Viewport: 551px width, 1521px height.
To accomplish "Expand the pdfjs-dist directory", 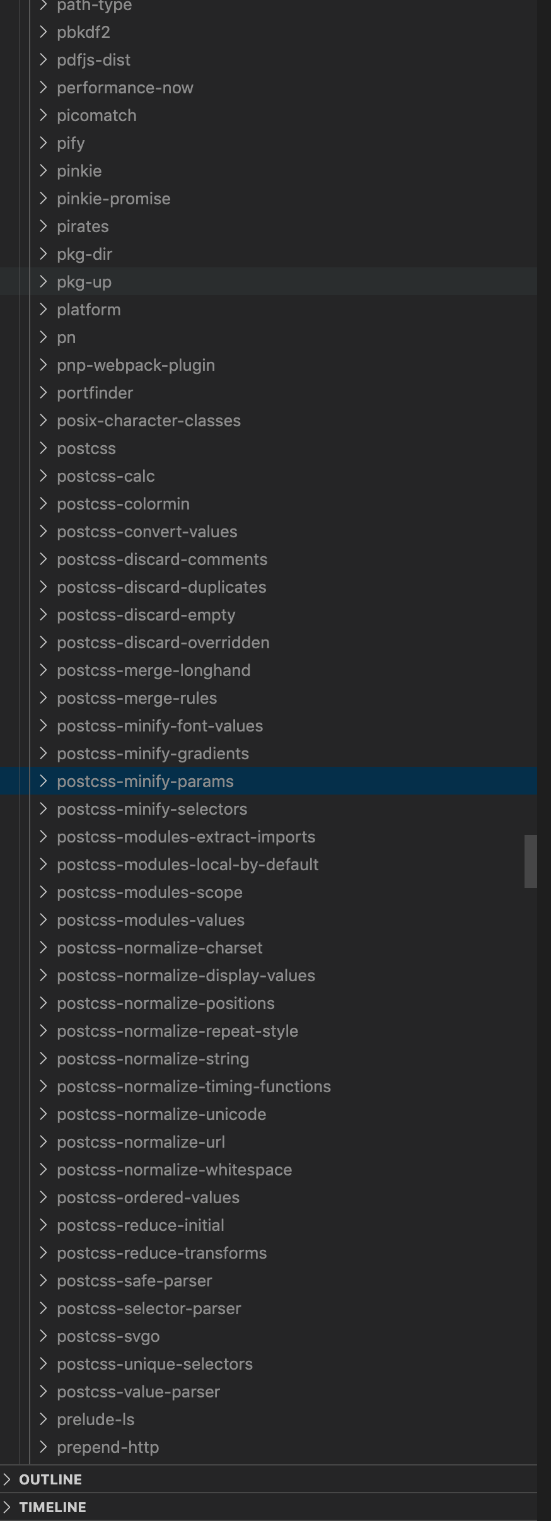I will tap(42, 60).
